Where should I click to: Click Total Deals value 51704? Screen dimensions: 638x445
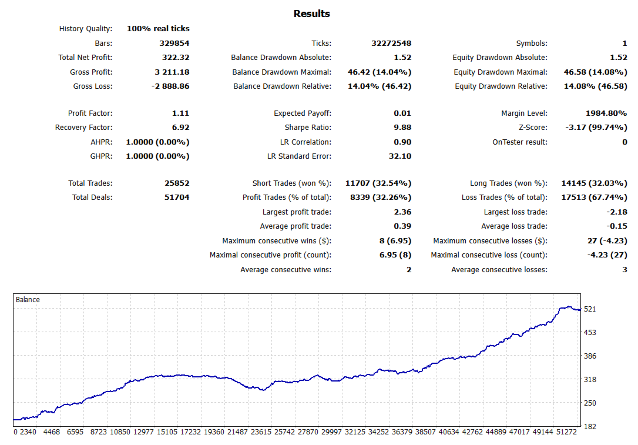click(x=177, y=198)
